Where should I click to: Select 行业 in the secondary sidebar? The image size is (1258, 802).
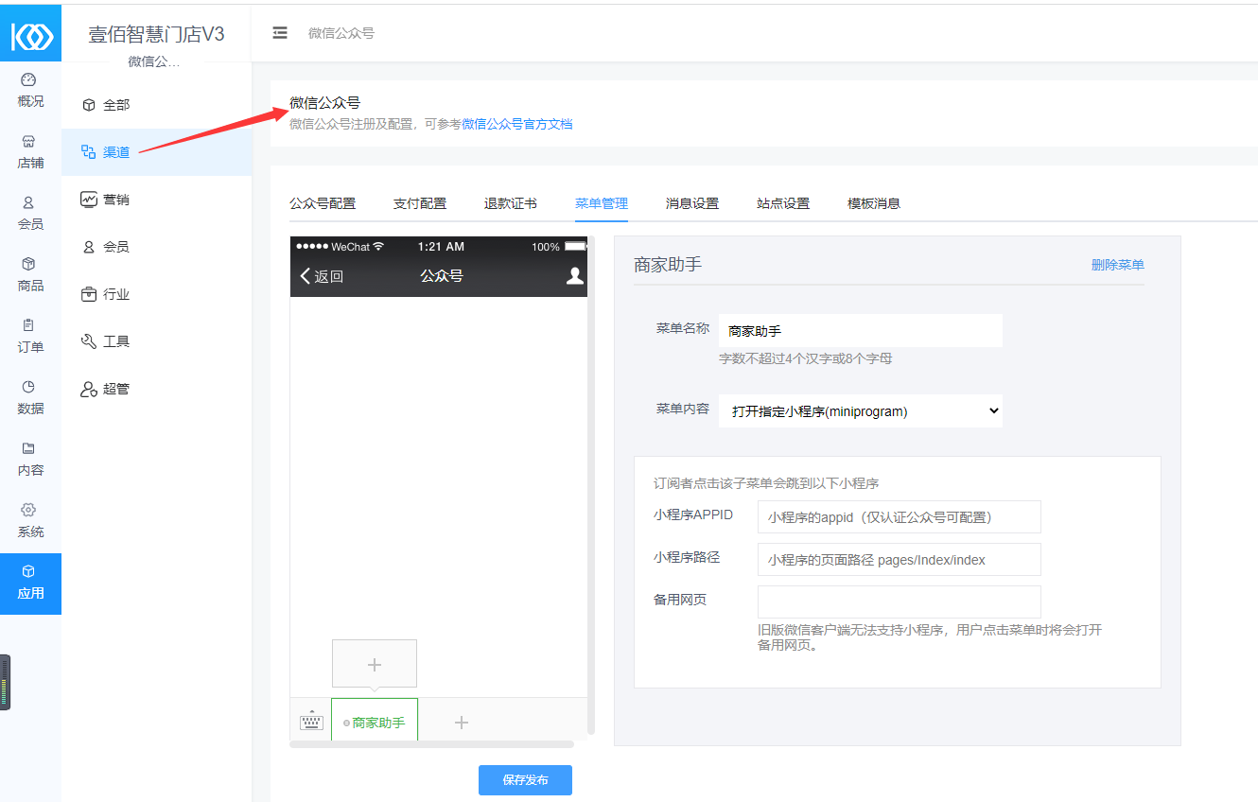pos(157,294)
